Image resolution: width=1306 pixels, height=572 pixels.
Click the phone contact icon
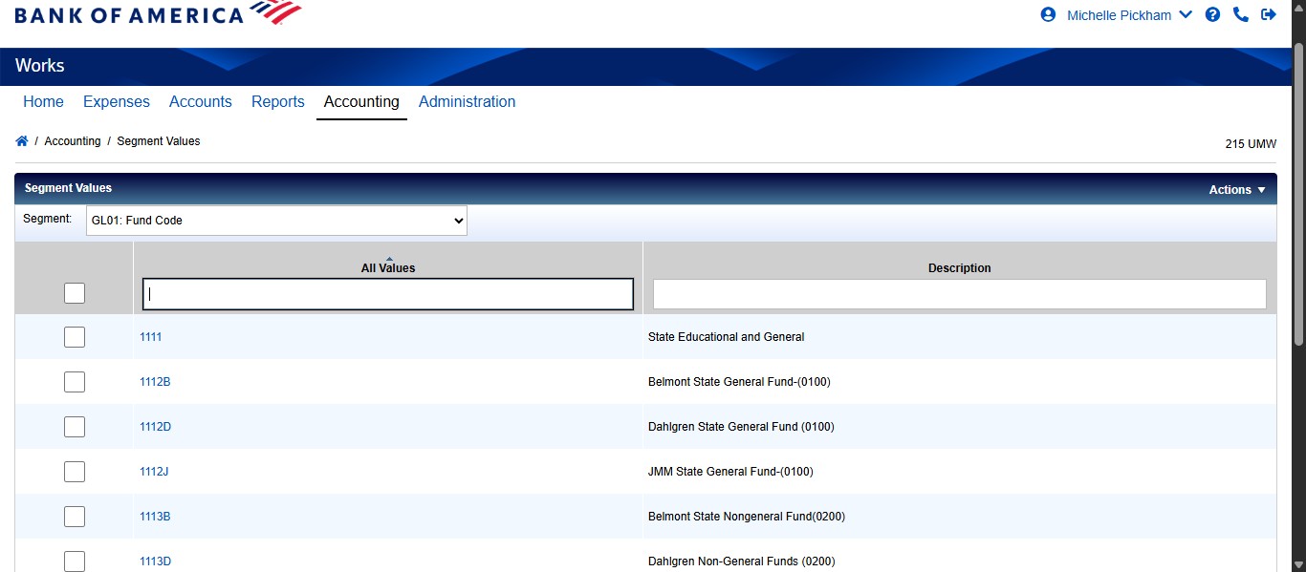[1241, 14]
